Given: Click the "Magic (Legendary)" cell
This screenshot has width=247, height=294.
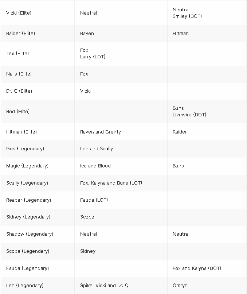Looking at the screenshot, I should [x=27, y=166].
